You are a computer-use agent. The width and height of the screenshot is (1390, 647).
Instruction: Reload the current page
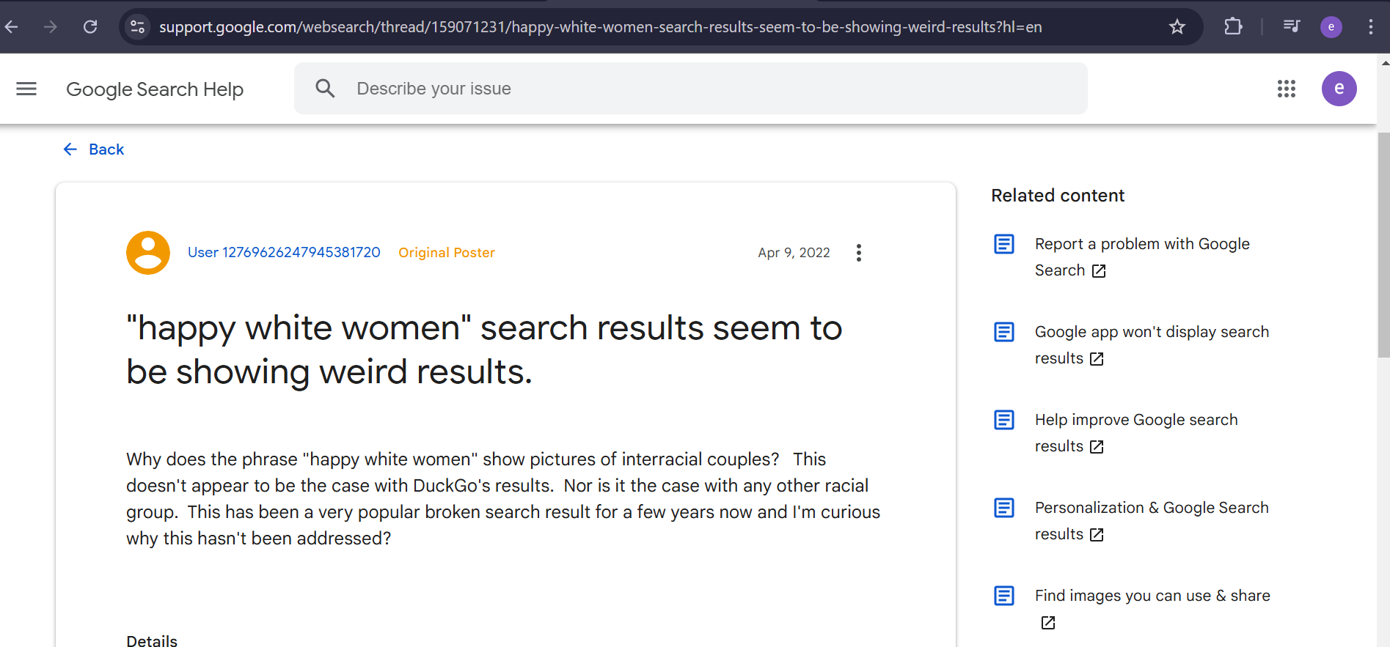click(90, 27)
